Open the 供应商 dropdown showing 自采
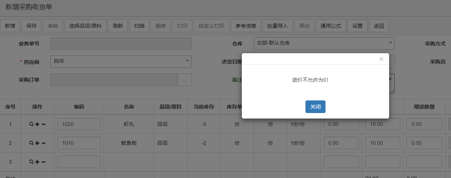Screen dimensions: 451x178 (121, 62)
